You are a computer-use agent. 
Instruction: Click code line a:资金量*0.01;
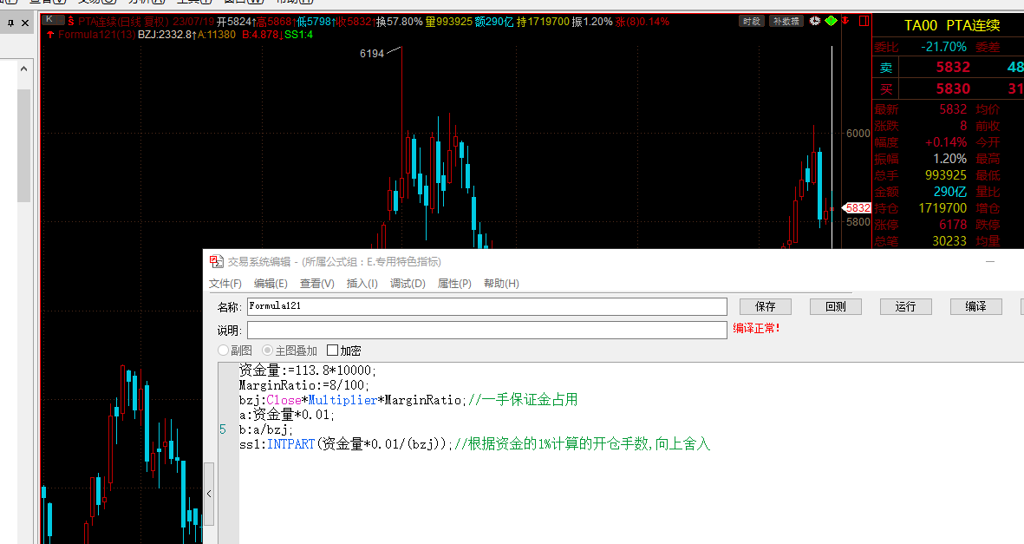point(287,415)
